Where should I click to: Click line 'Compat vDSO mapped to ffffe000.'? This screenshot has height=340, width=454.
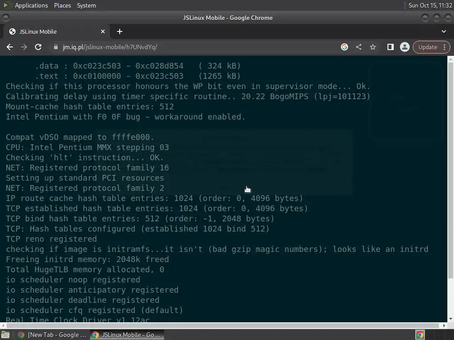80,137
